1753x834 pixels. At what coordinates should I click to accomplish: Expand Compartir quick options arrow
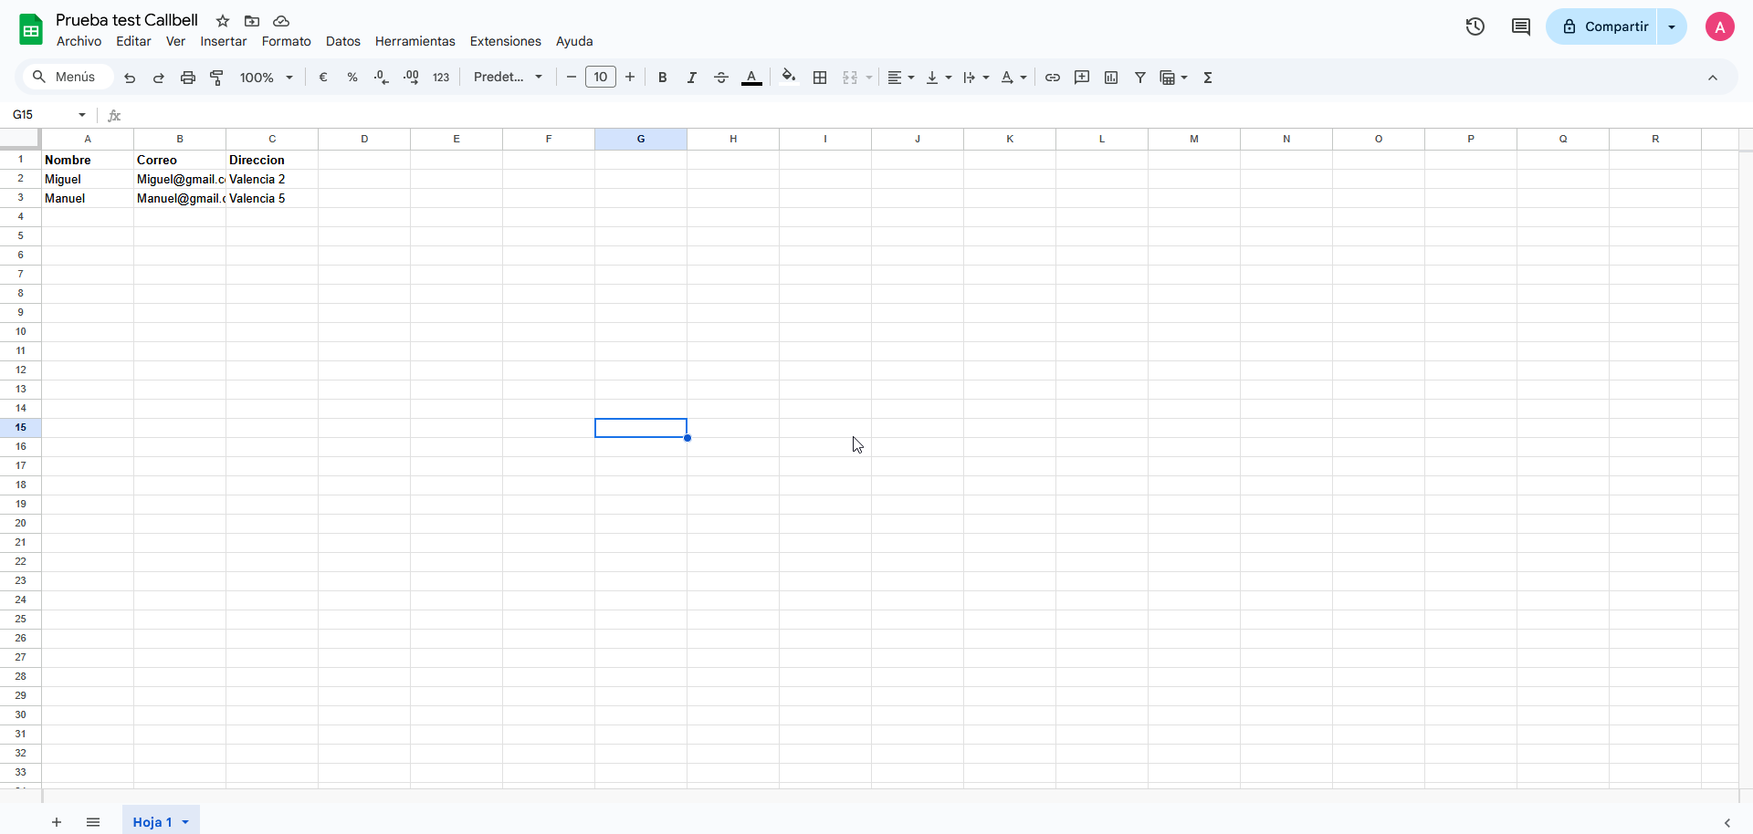[x=1673, y=26]
